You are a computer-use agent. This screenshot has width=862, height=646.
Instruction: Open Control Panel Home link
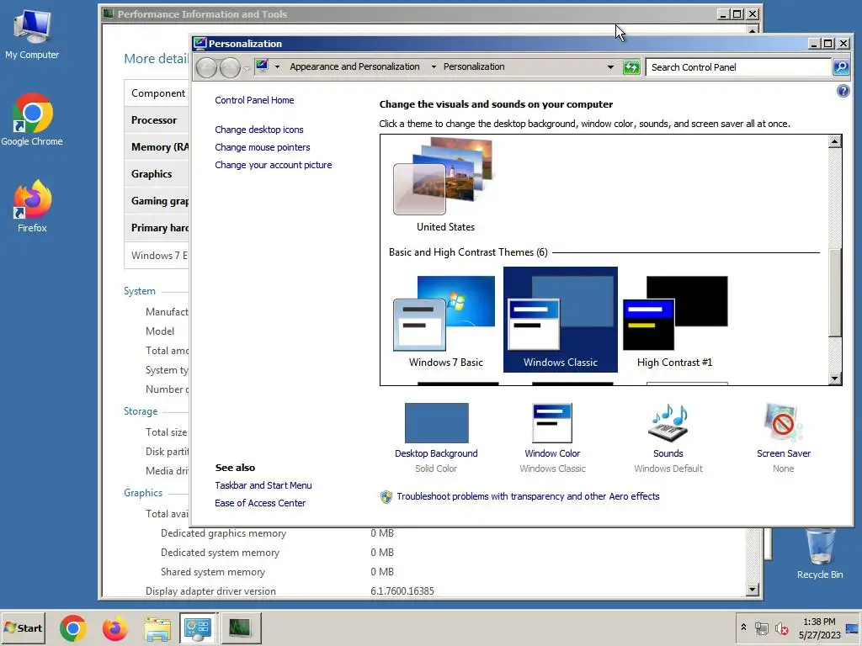click(x=254, y=100)
